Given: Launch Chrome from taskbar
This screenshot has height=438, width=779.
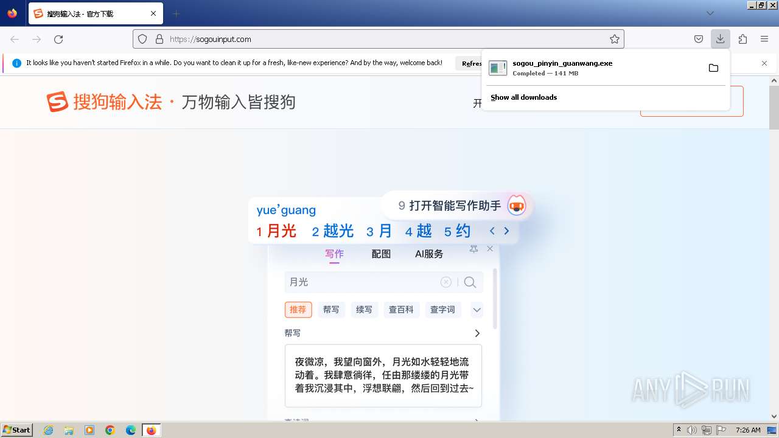Looking at the screenshot, I should coord(110,430).
